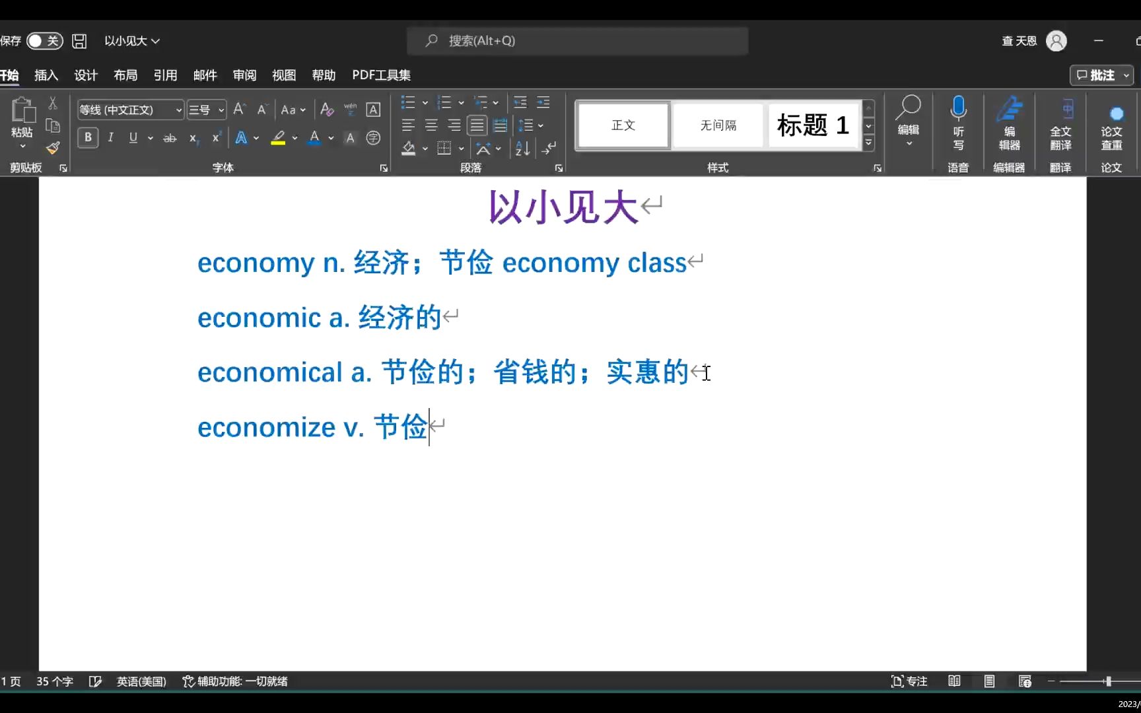Open the References tab
This screenshot has width=1141, height=713.
[165, 75]
